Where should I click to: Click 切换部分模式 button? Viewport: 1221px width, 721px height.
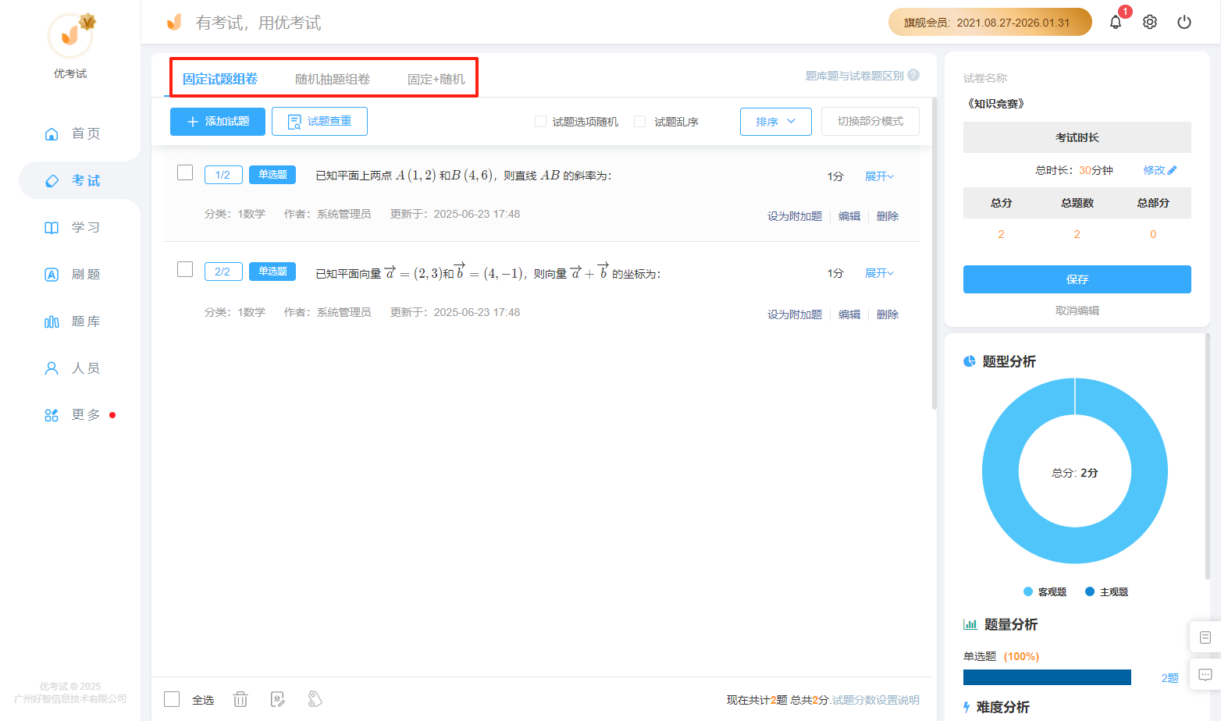870,122
